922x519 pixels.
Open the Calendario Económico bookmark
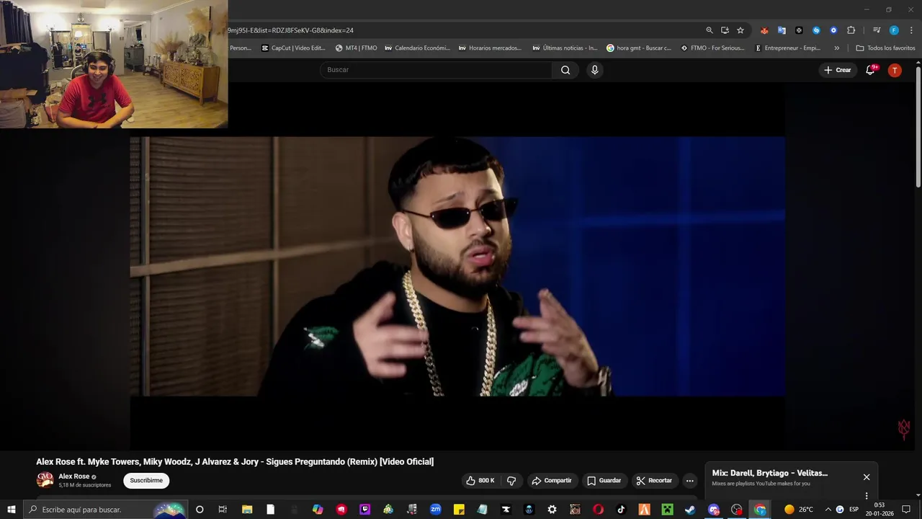pyautogui.click(x=417, y=48)
